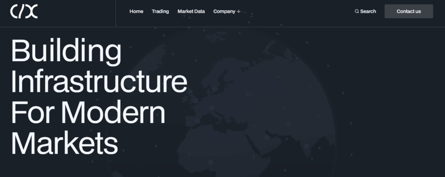The height and width of the screenshot is (177, 445).
Task: Open Search from the header
Action: pos(365,11)
